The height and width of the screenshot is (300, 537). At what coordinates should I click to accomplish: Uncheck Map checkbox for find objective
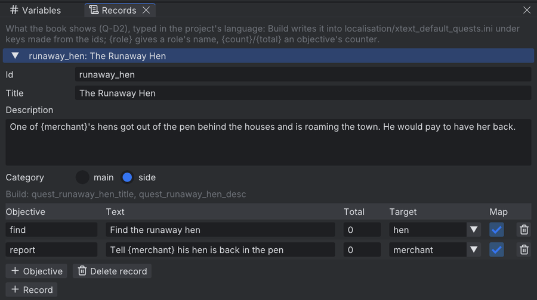coord(496,230)
